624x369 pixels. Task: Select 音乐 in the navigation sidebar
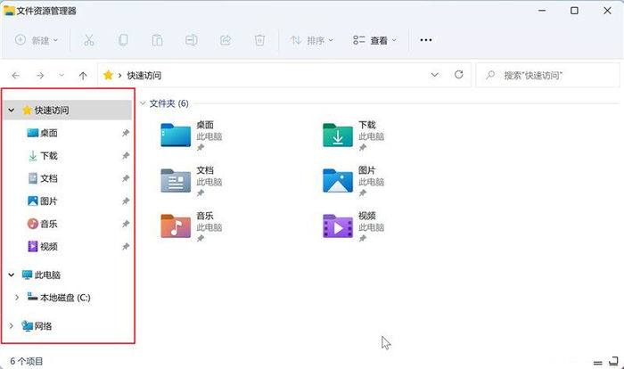(x=49, y=224)
